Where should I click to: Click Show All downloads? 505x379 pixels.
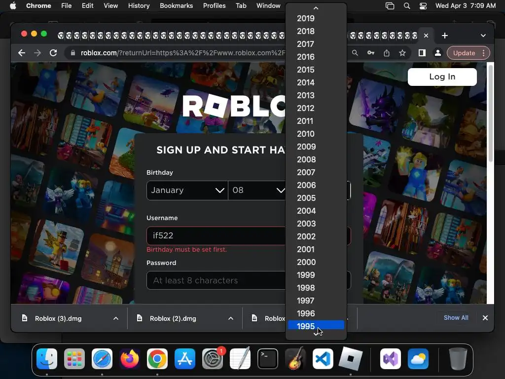[456, 318]
